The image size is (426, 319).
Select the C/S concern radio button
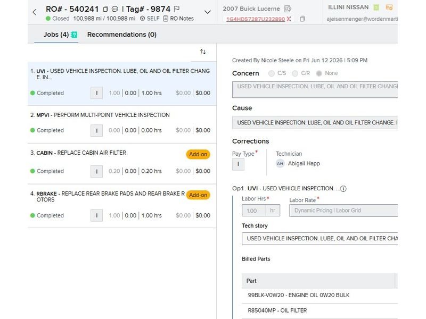[271, 73]
